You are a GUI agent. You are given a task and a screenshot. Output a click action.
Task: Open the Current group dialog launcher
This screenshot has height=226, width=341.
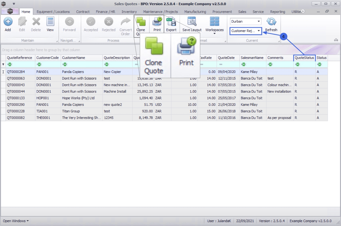pos(279,41)
